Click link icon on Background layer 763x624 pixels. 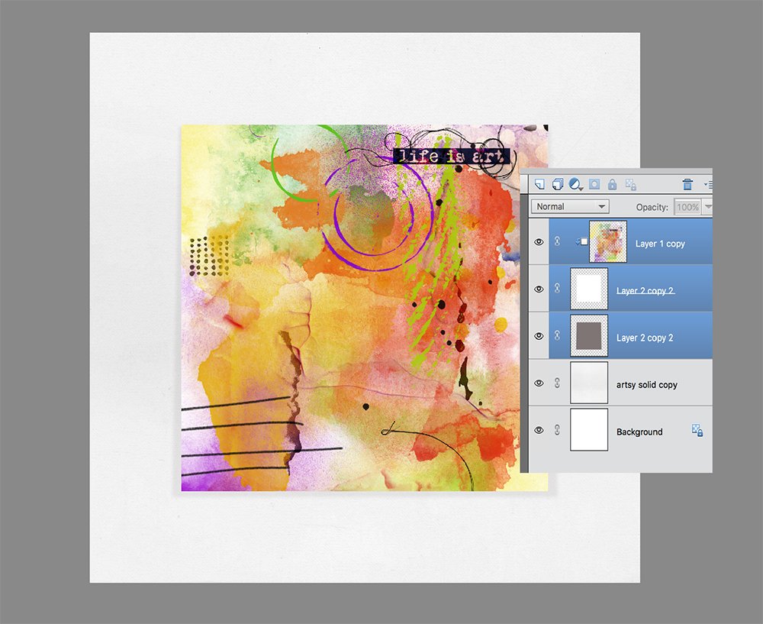(557, 430)
